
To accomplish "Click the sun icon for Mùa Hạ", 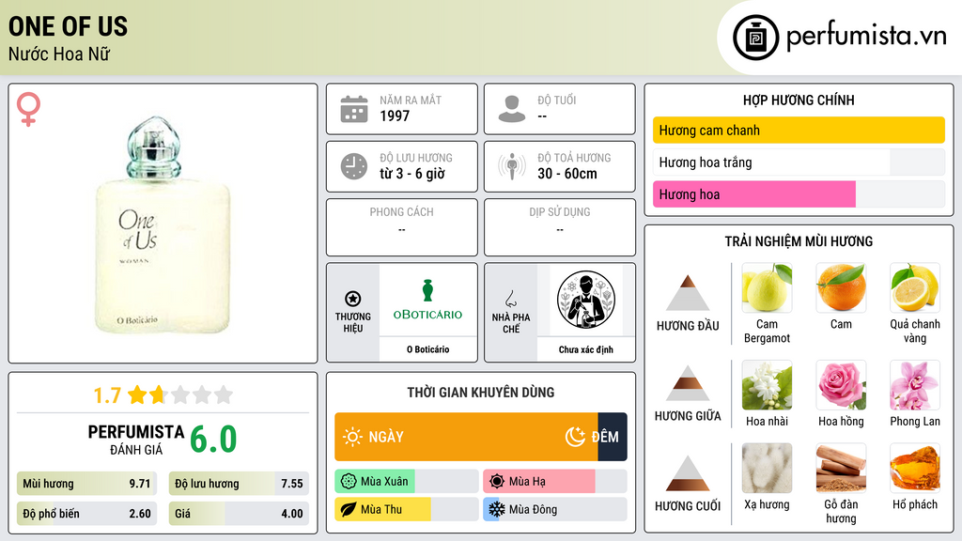I will [497, 481].
